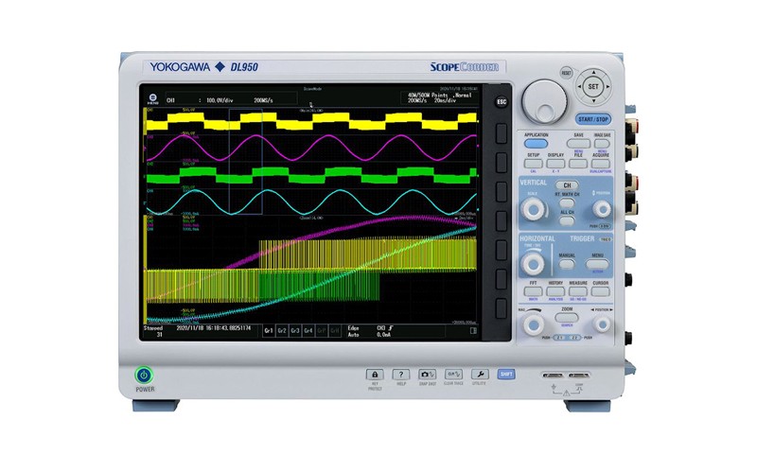The width and height of the screenshot is (757, 473).
Task: Toggle the blue SHIFT key
Action: coord(505,374)
